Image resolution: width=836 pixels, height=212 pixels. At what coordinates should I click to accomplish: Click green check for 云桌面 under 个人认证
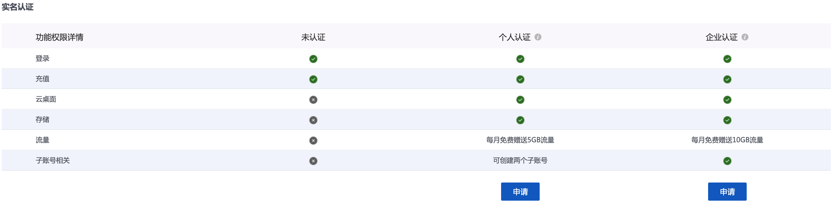pyautogui.click(x=520, y=100)
